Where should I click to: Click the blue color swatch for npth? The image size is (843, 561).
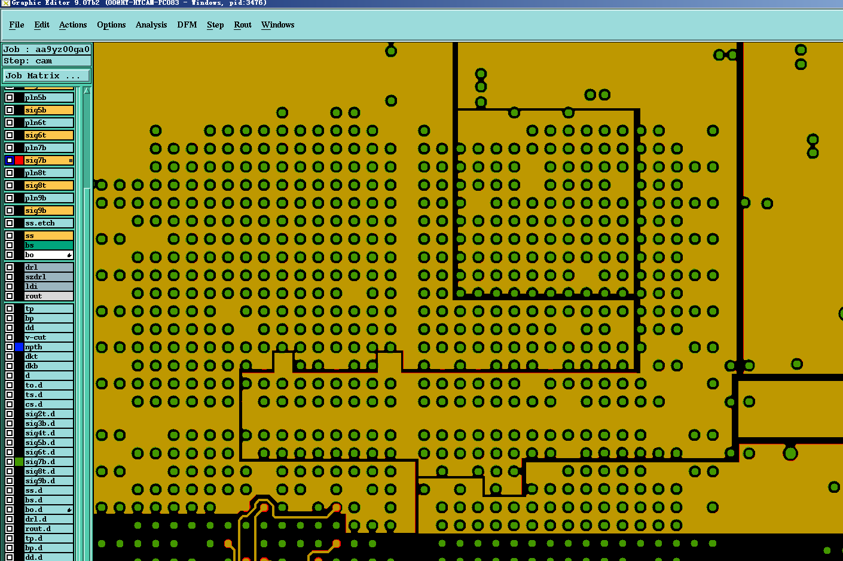(x=19, y=347)
